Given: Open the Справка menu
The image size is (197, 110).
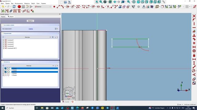Looking at the screenshot, I should [43, 3].
